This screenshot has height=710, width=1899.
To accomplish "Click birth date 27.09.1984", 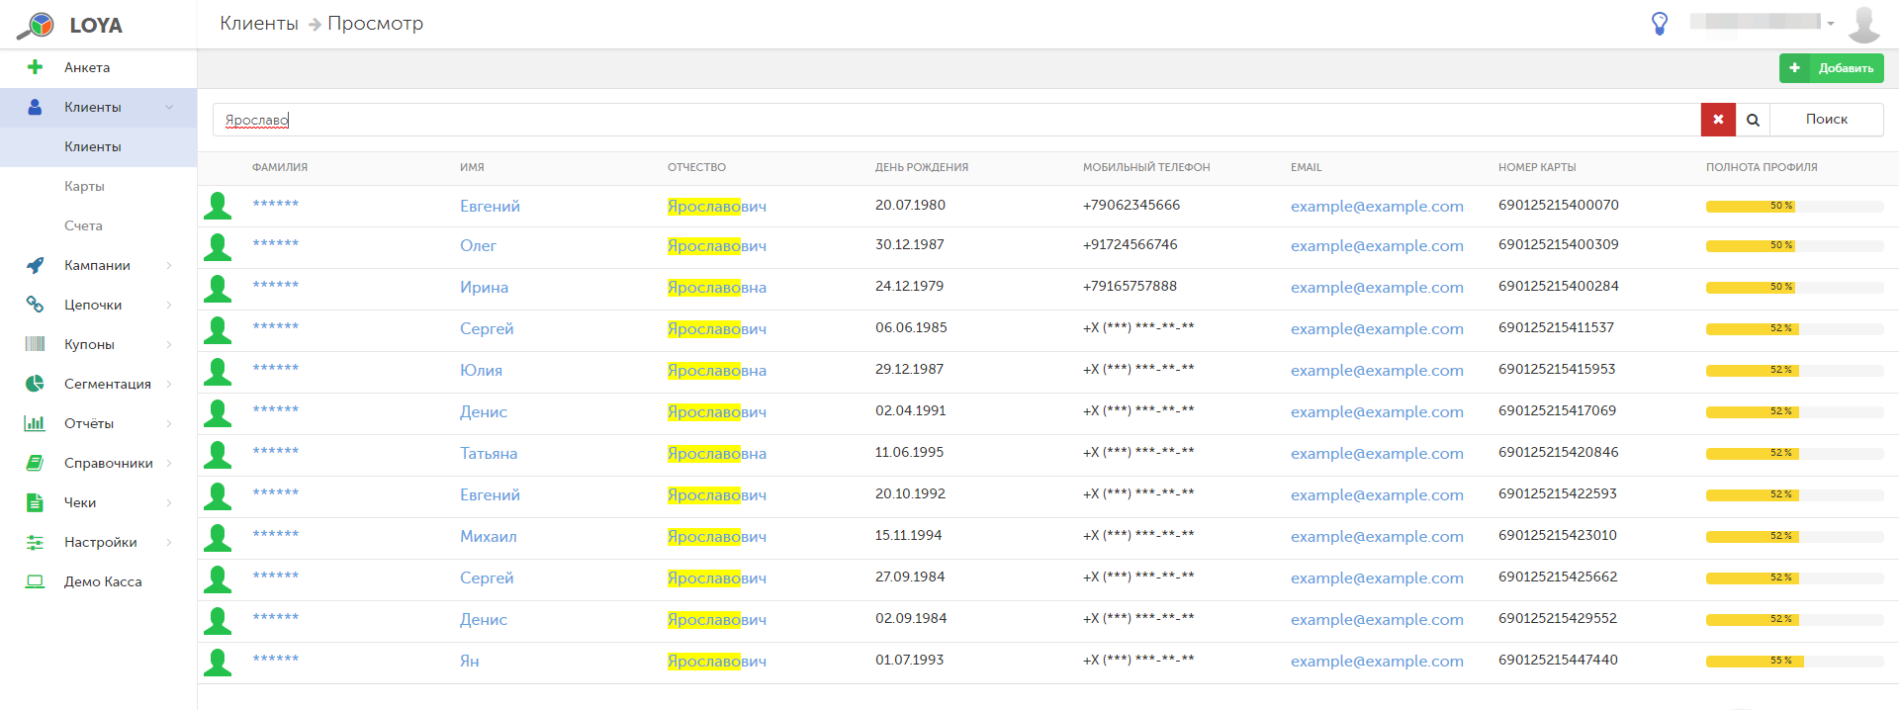I will pos(910,577).
